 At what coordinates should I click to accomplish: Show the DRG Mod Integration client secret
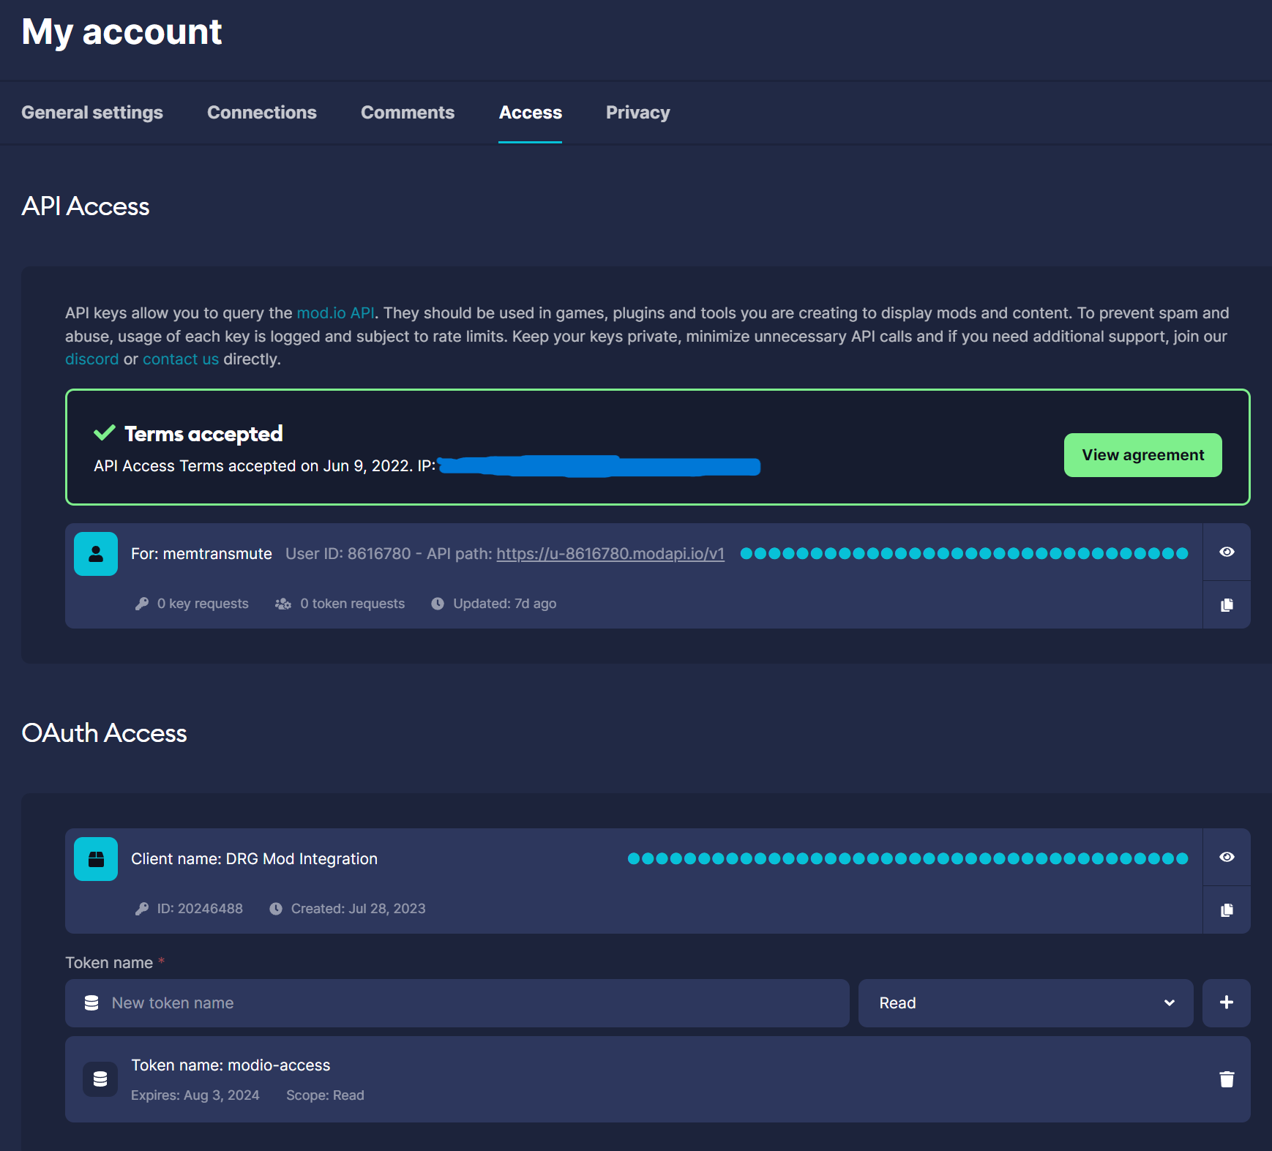click(x=1227, y=857)
